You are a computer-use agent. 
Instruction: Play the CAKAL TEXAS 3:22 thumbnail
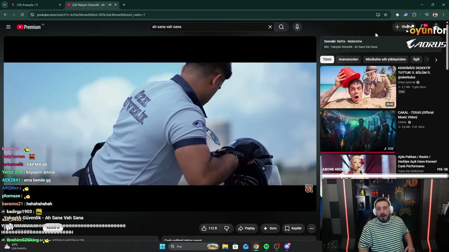[358, 131]
